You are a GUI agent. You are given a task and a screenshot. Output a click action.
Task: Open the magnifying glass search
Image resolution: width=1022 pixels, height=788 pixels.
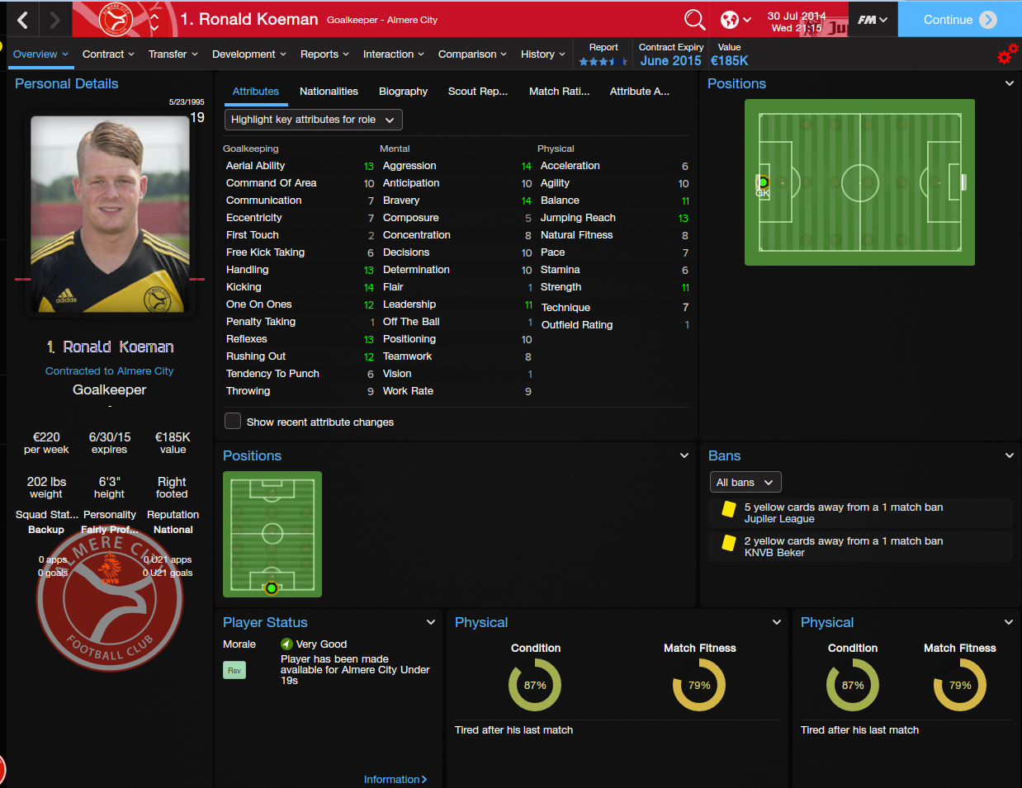[694, 19]
